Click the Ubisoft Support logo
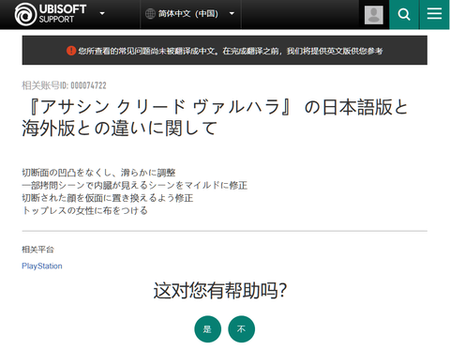The image size is (450, 350). (51, 14)
